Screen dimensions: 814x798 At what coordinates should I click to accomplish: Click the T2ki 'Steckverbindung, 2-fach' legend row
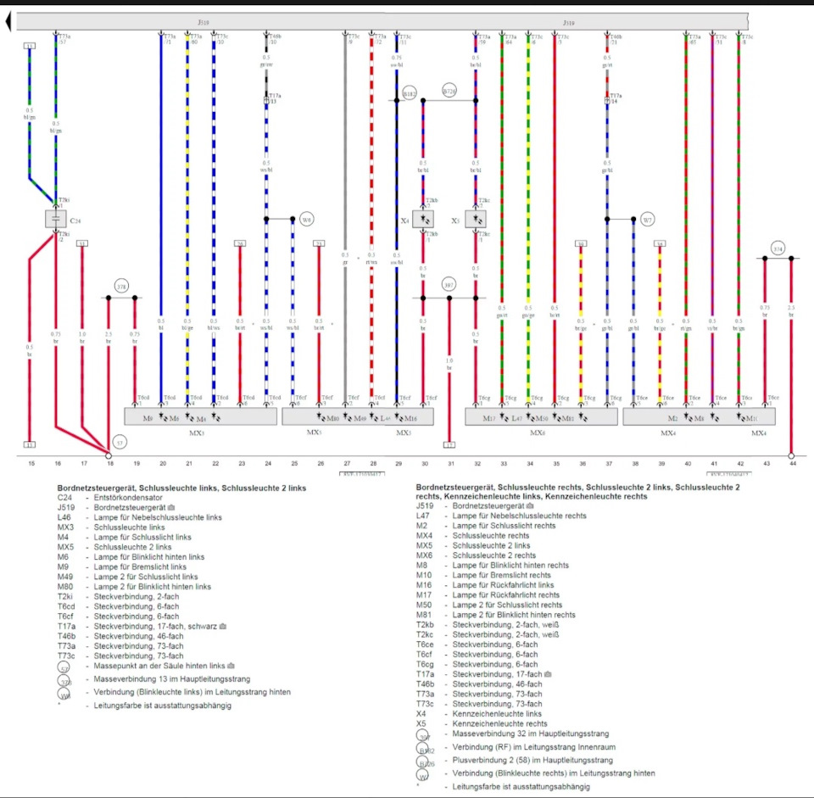point(119,596)
